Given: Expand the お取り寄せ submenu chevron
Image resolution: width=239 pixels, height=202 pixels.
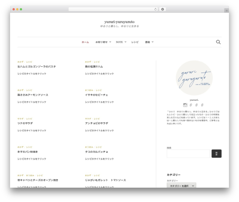Looking at the screenshot, I should (110, 42).
